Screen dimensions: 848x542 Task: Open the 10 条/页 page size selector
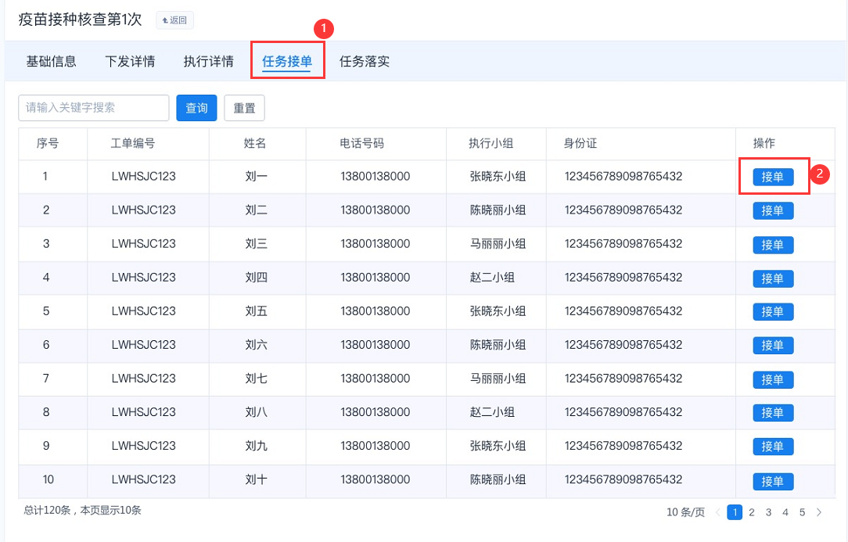(685, 512)
